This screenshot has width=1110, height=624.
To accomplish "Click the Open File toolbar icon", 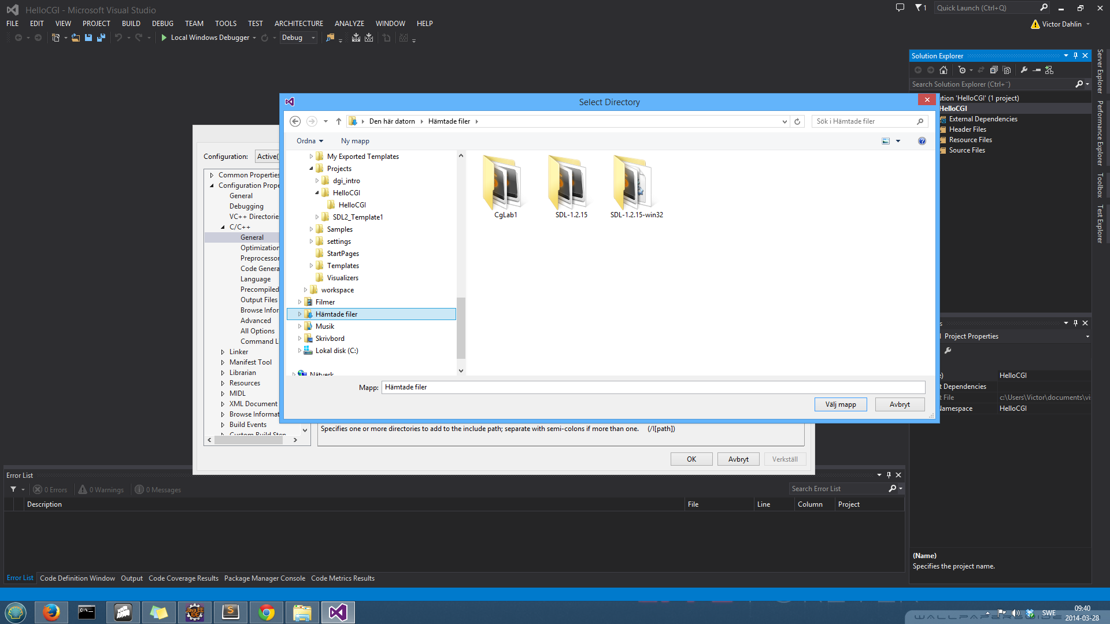I will tap(75, 38).
